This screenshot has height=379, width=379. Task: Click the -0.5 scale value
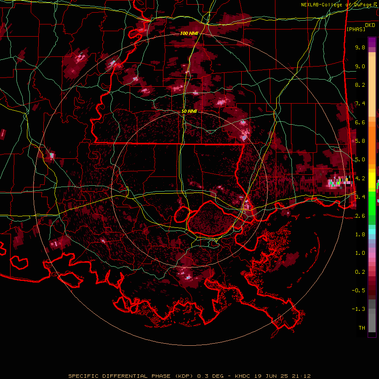coord(358,291)
